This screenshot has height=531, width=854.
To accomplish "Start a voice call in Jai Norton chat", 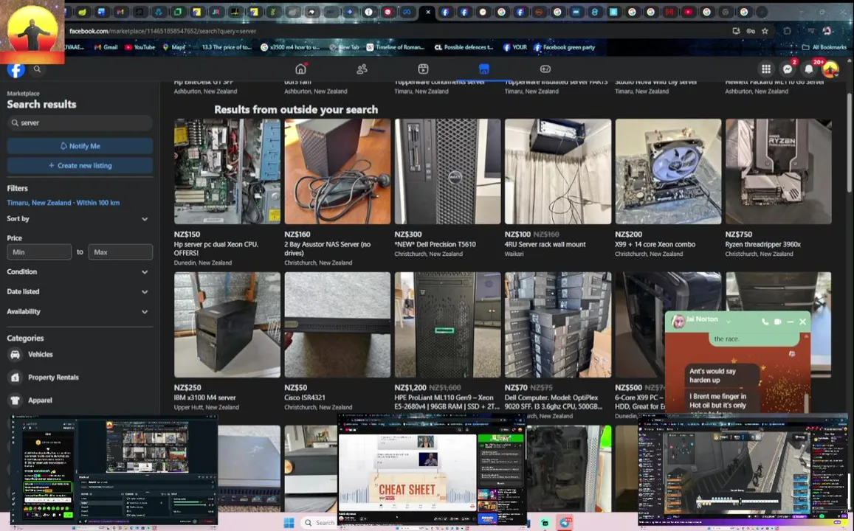I will (765, 322).
